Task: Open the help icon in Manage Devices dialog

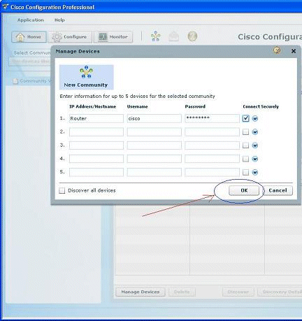Action: click(x=277, y=50)
